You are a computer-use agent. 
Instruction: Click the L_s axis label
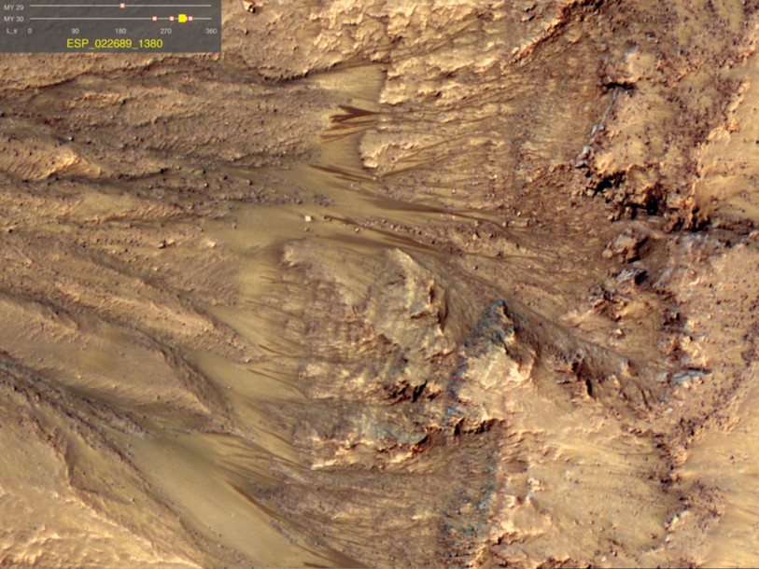click(12, 31)
